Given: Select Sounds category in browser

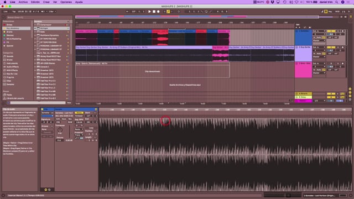Looking at the screenshot, I should (10, 56).
